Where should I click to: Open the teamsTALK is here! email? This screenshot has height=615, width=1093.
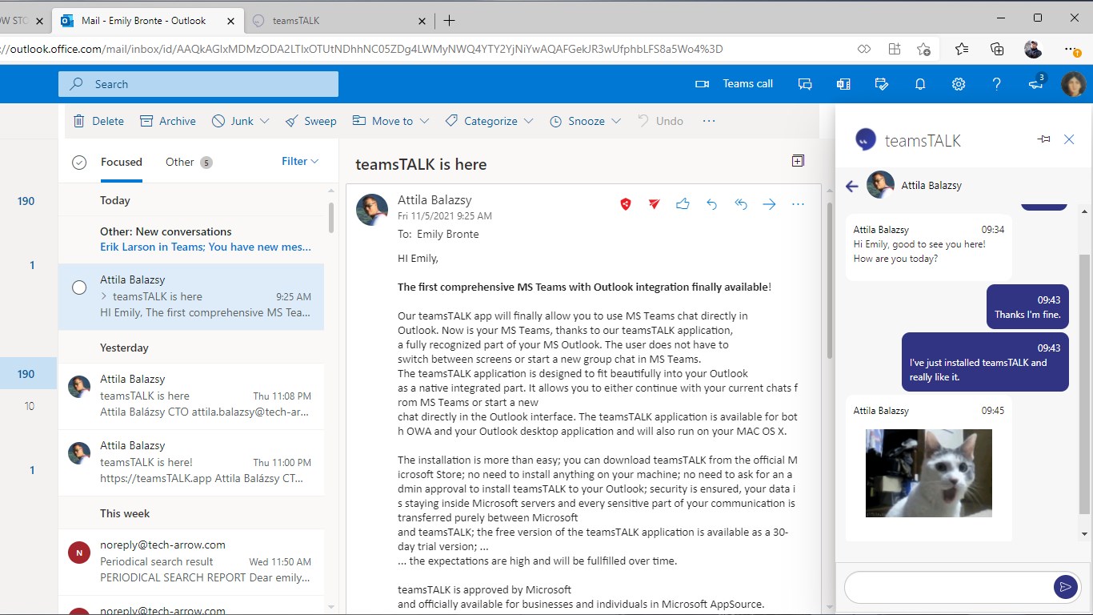(191, 463)
